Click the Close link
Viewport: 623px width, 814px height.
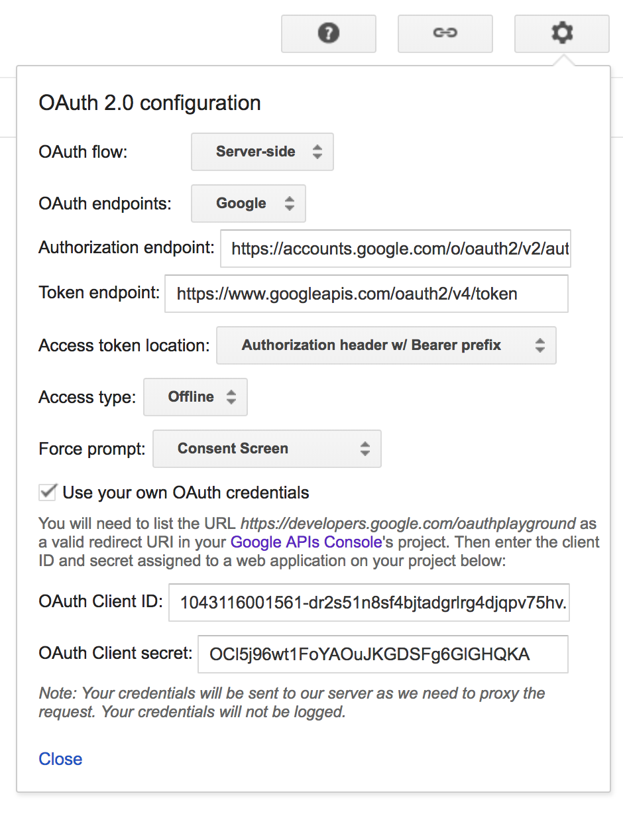pyautogui.click(x=60, y=759)
